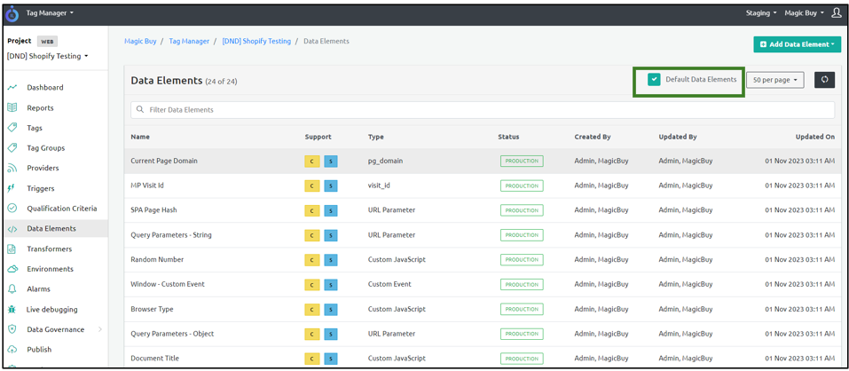Click the Live debugging bug icon
849x371 pixels.
point(12,310)
